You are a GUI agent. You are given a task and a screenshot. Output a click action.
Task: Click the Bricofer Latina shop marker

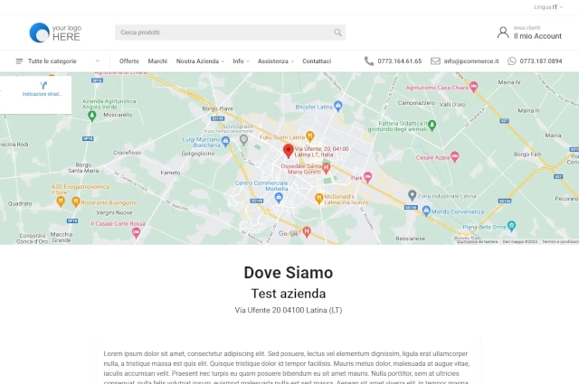(337, 106)
